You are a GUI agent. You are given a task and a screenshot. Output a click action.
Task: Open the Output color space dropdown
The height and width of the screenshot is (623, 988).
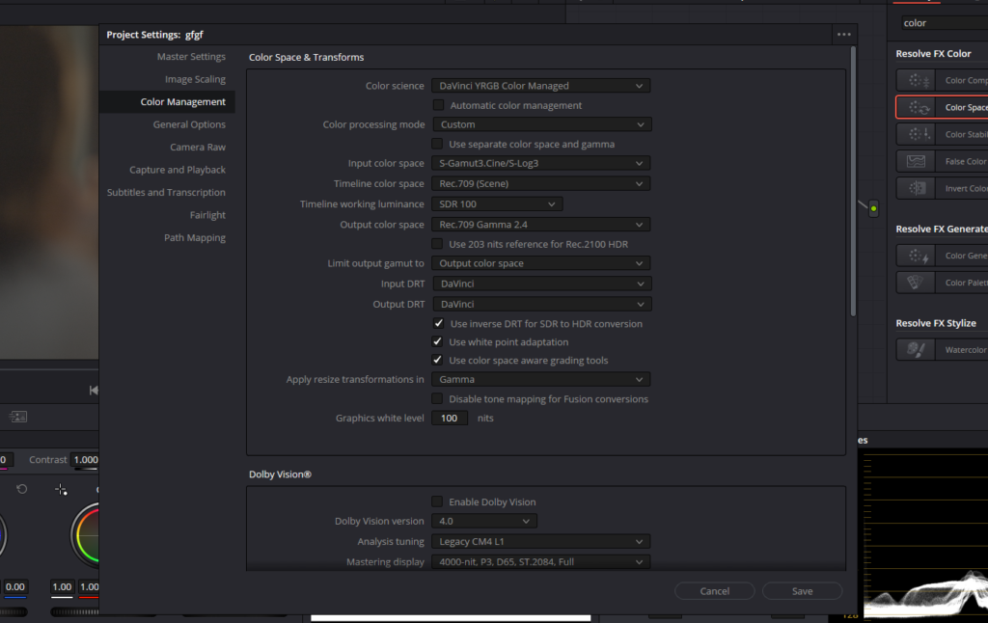pos(540,225)
